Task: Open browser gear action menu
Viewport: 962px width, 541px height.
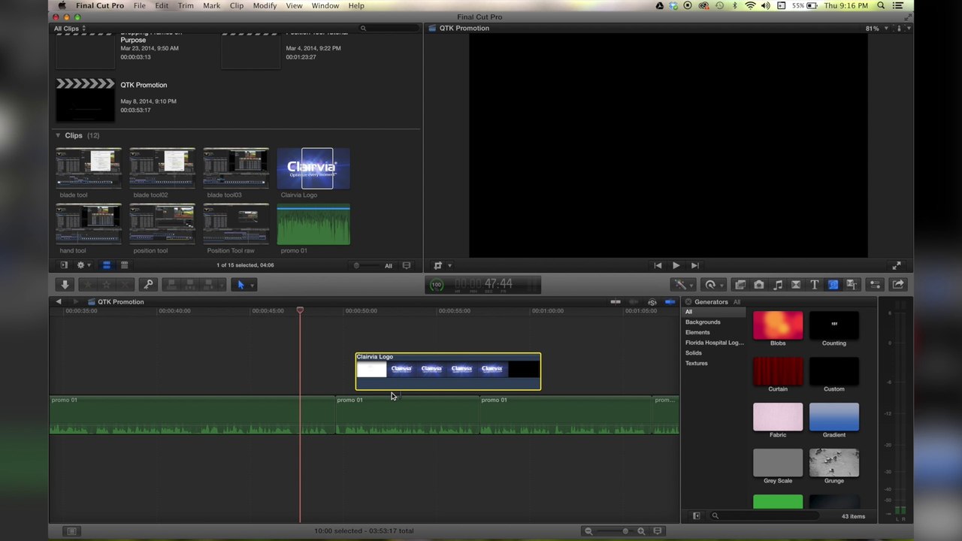Action: tap(83, 265)
